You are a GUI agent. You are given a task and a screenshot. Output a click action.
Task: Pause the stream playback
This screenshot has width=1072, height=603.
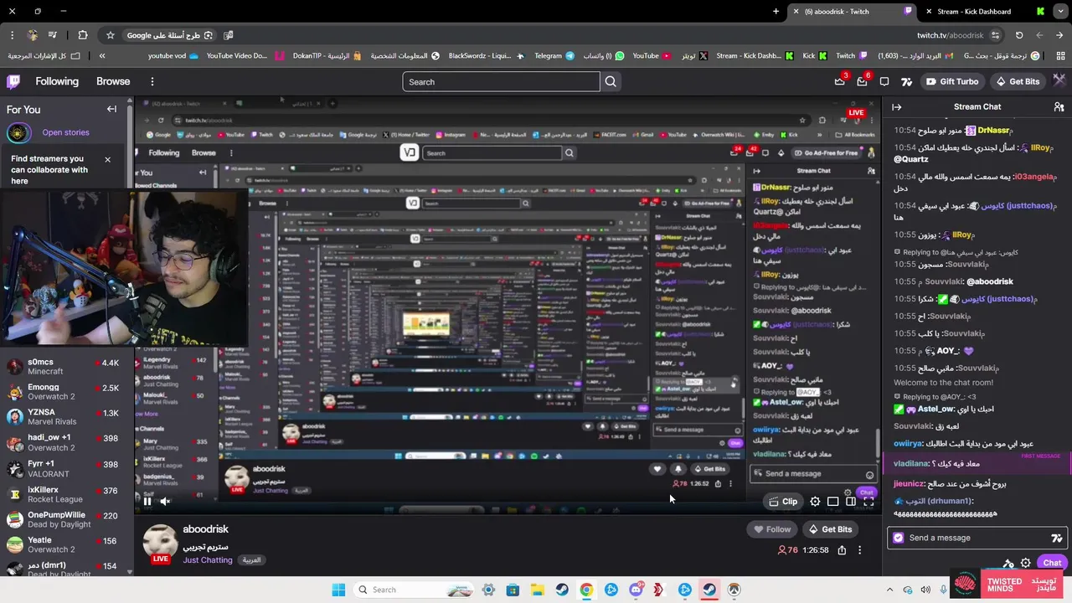tap(147, 501)
